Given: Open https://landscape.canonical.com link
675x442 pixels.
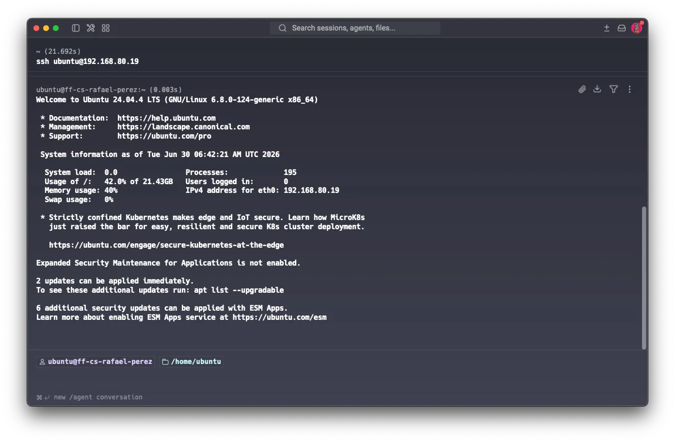Looking at the screenshot, I should click(x=183, y=127).
